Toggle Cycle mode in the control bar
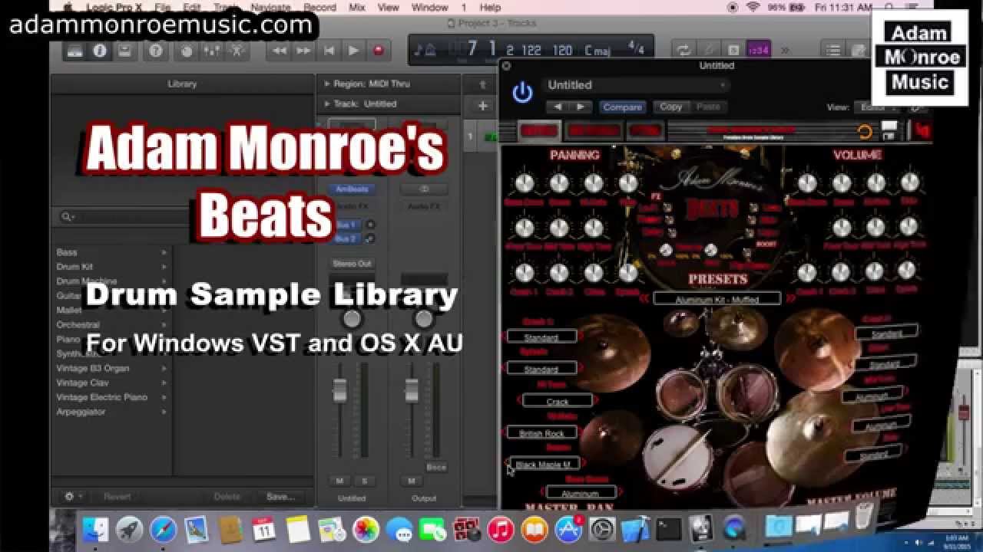Image resolution: width=983 pixels, height=552 pixels. click(683, 51)
